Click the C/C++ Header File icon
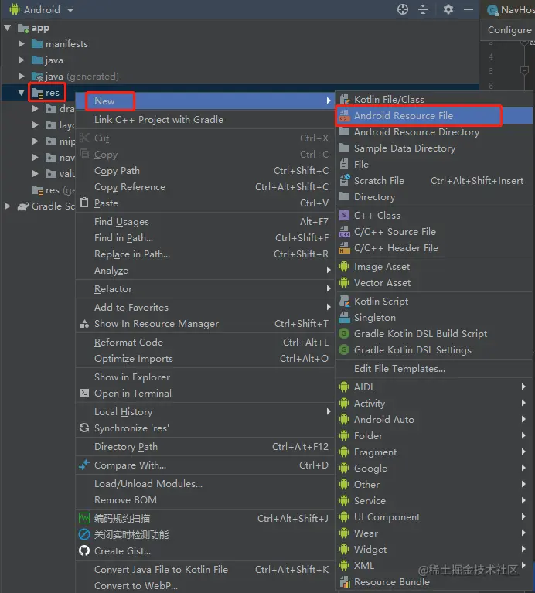The height and width of the screenshot is (593, 535). click(x=345, y=247)
